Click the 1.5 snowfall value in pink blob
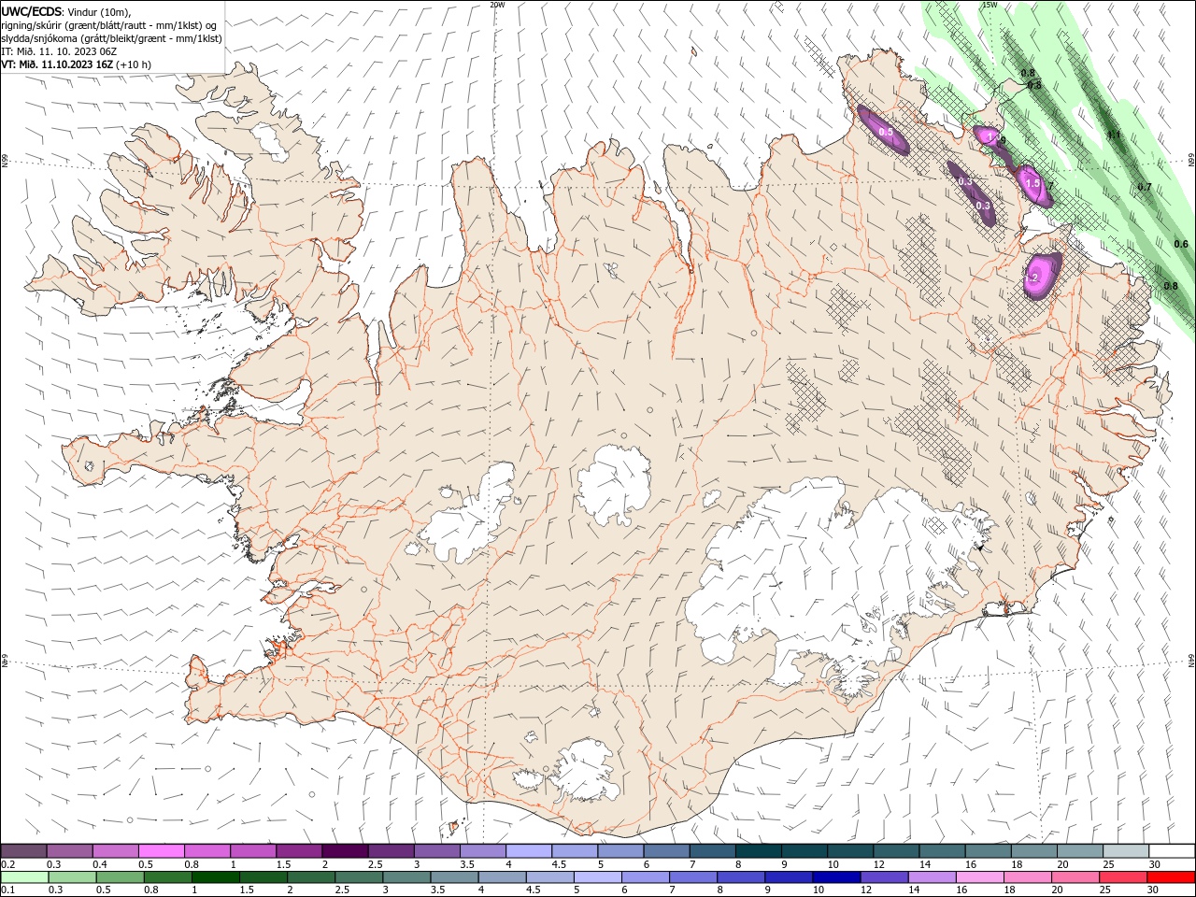 1032,183
